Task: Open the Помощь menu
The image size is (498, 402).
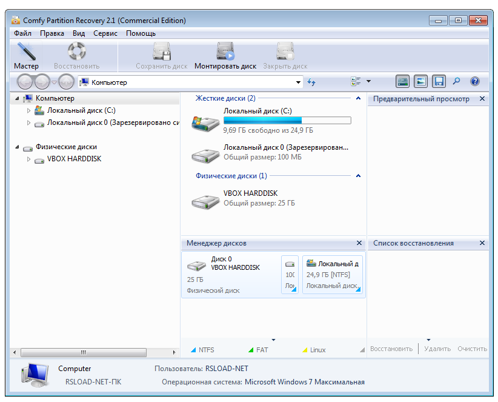Action: coord(141,33)
